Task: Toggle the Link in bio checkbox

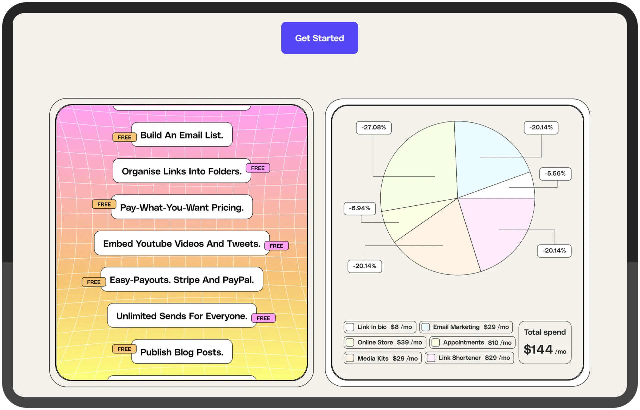Action: 350,327
